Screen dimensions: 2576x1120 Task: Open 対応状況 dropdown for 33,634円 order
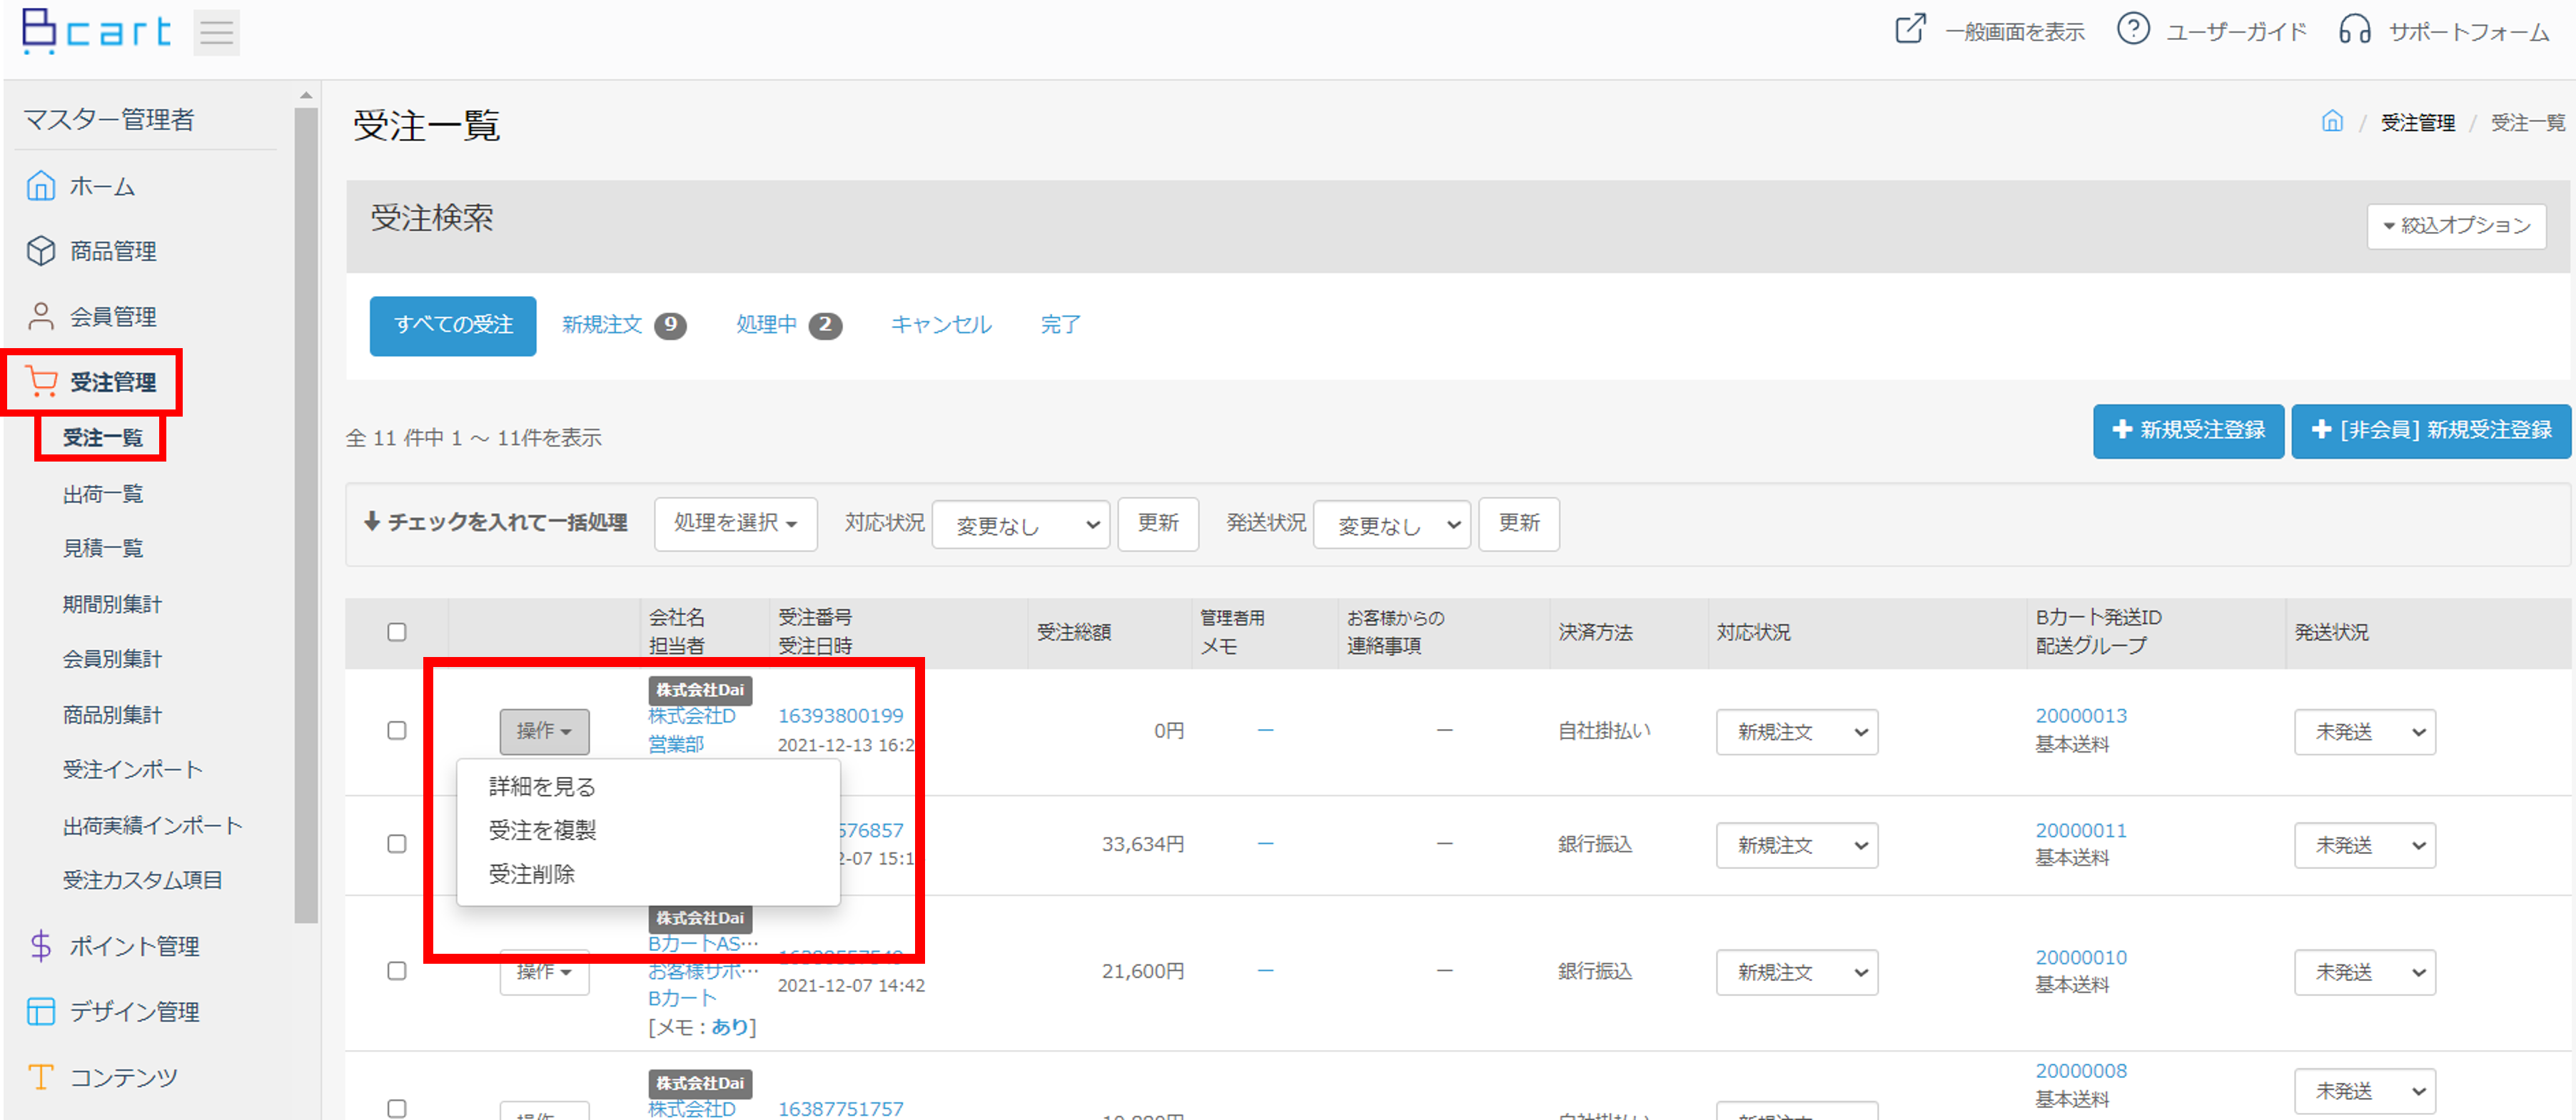[x=1797, y=845]
